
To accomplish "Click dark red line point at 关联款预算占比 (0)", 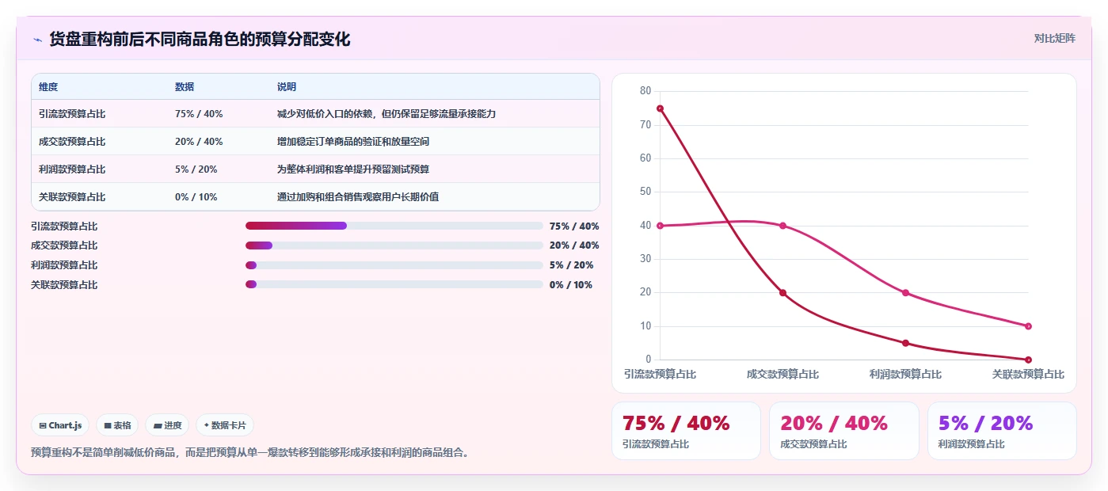I will (x=1028, y=360).
